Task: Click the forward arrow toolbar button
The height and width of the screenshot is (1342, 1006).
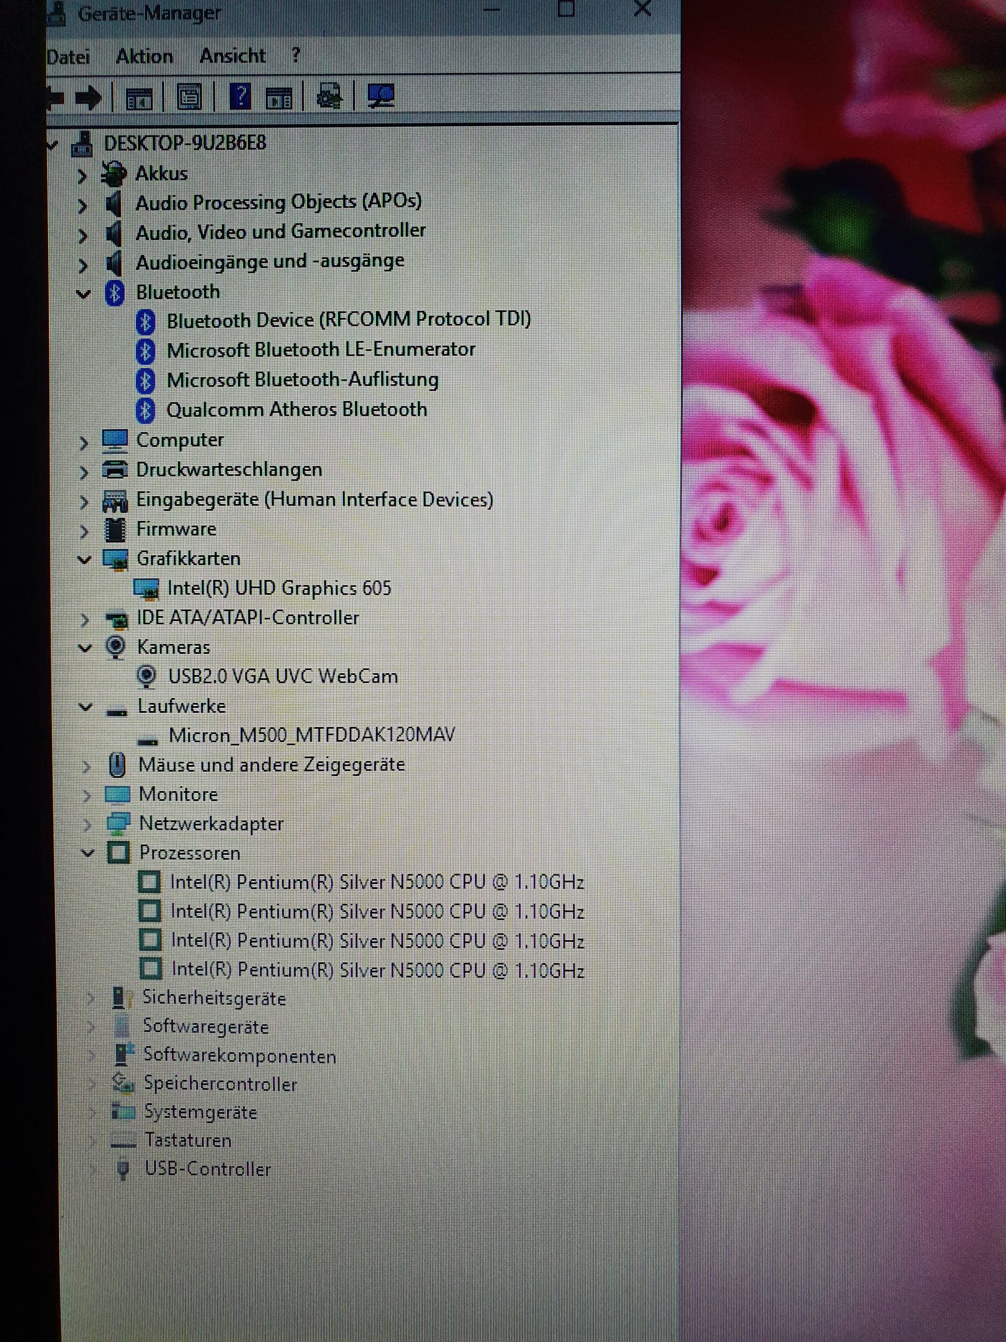Action: click(89, 98)
